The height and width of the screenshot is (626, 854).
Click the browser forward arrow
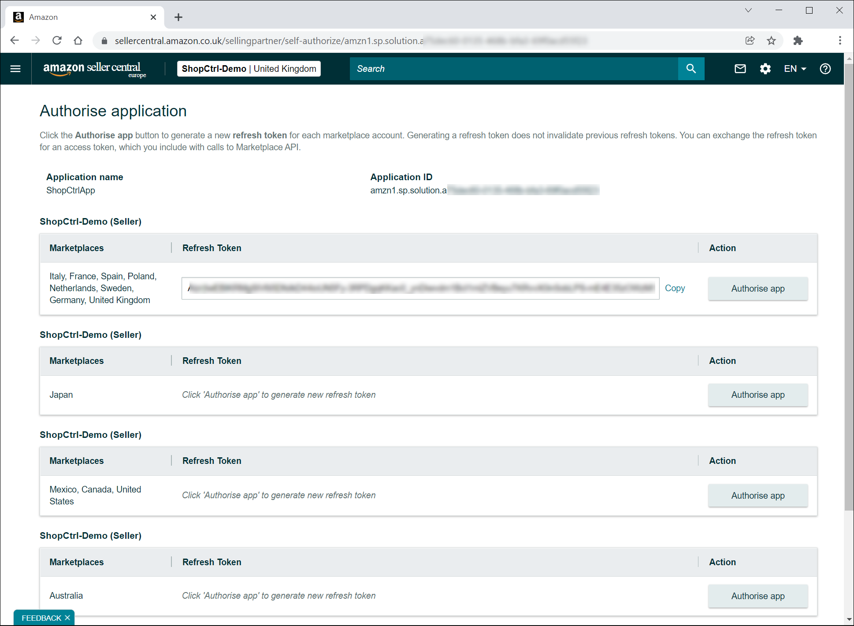36,41
